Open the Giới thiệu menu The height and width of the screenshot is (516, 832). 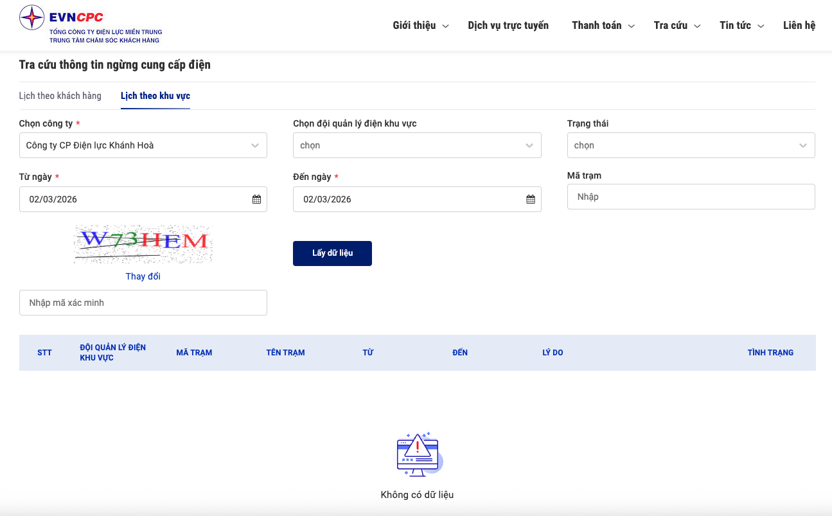420,26
